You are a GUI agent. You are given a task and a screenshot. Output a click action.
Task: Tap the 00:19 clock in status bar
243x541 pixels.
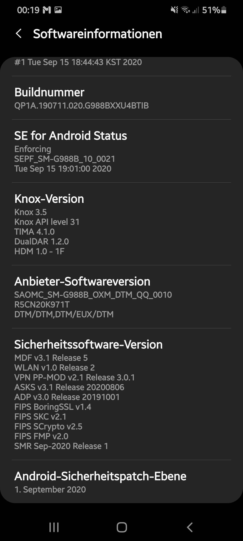coord(28,10)
